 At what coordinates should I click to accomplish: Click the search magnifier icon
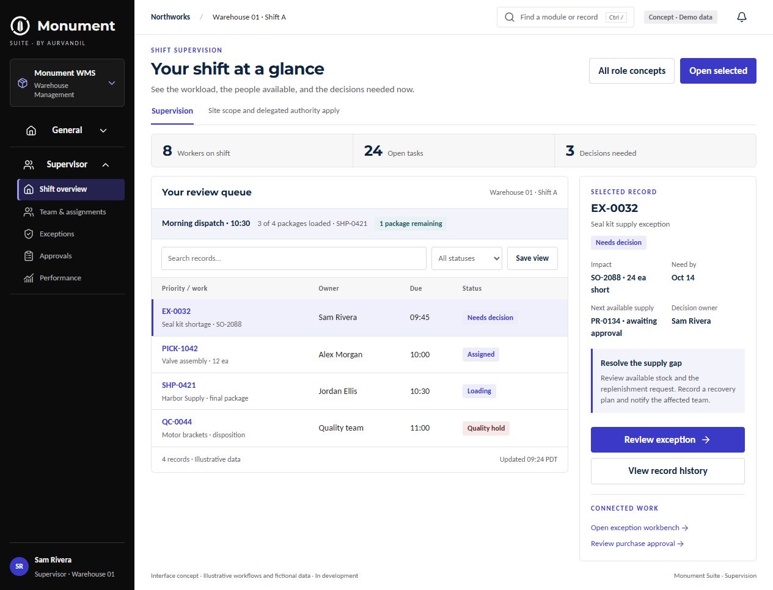point(510,17)
